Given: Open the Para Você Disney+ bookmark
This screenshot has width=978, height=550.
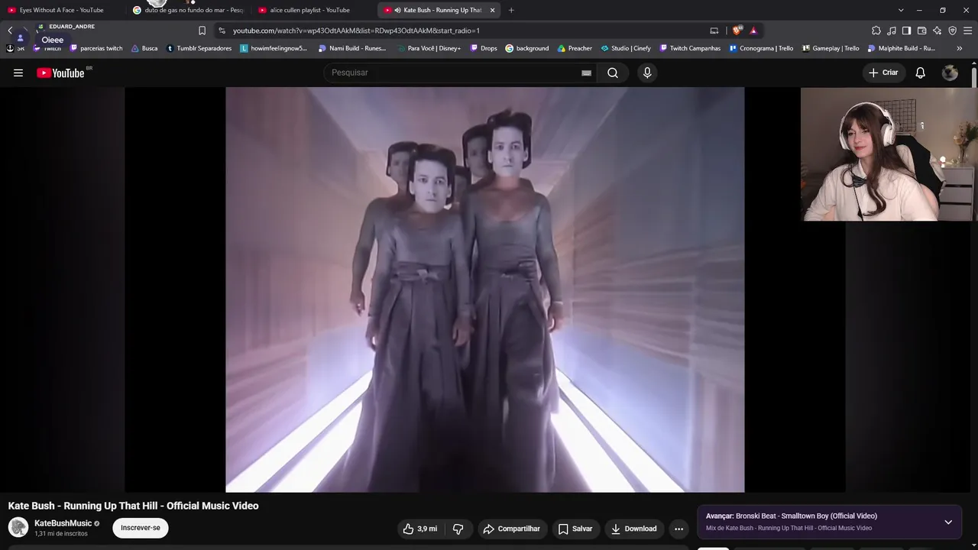Looking at the screenshot, I should [429, 48].
